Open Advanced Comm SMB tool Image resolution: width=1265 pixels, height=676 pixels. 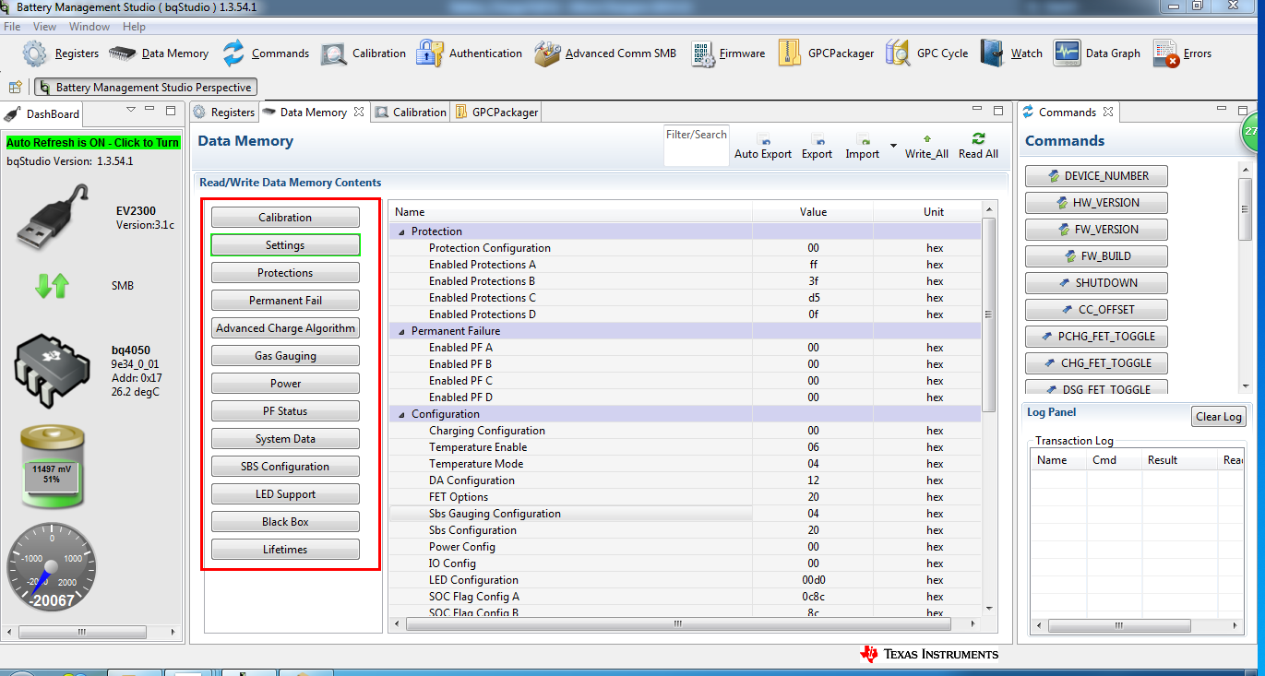pos(605,53)
